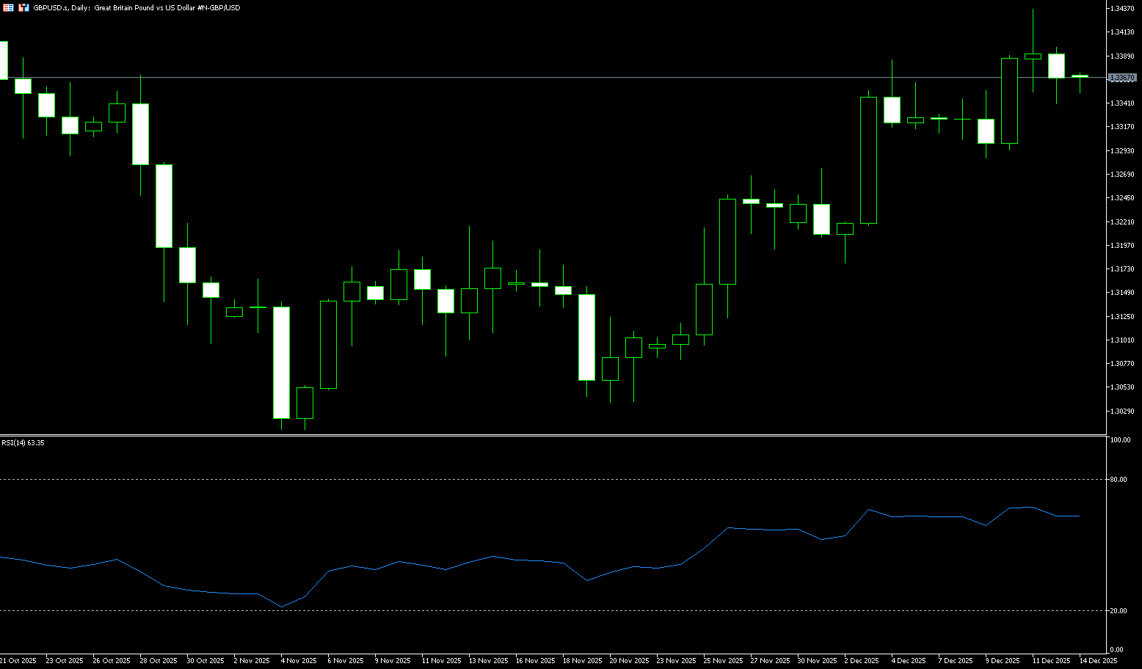
Task: Click the 1.32210 price scale label
Action: tap(1123, 222)
